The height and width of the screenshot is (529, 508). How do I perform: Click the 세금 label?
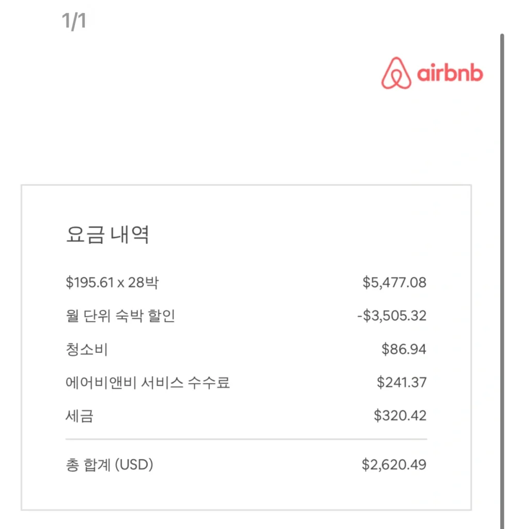80,416
